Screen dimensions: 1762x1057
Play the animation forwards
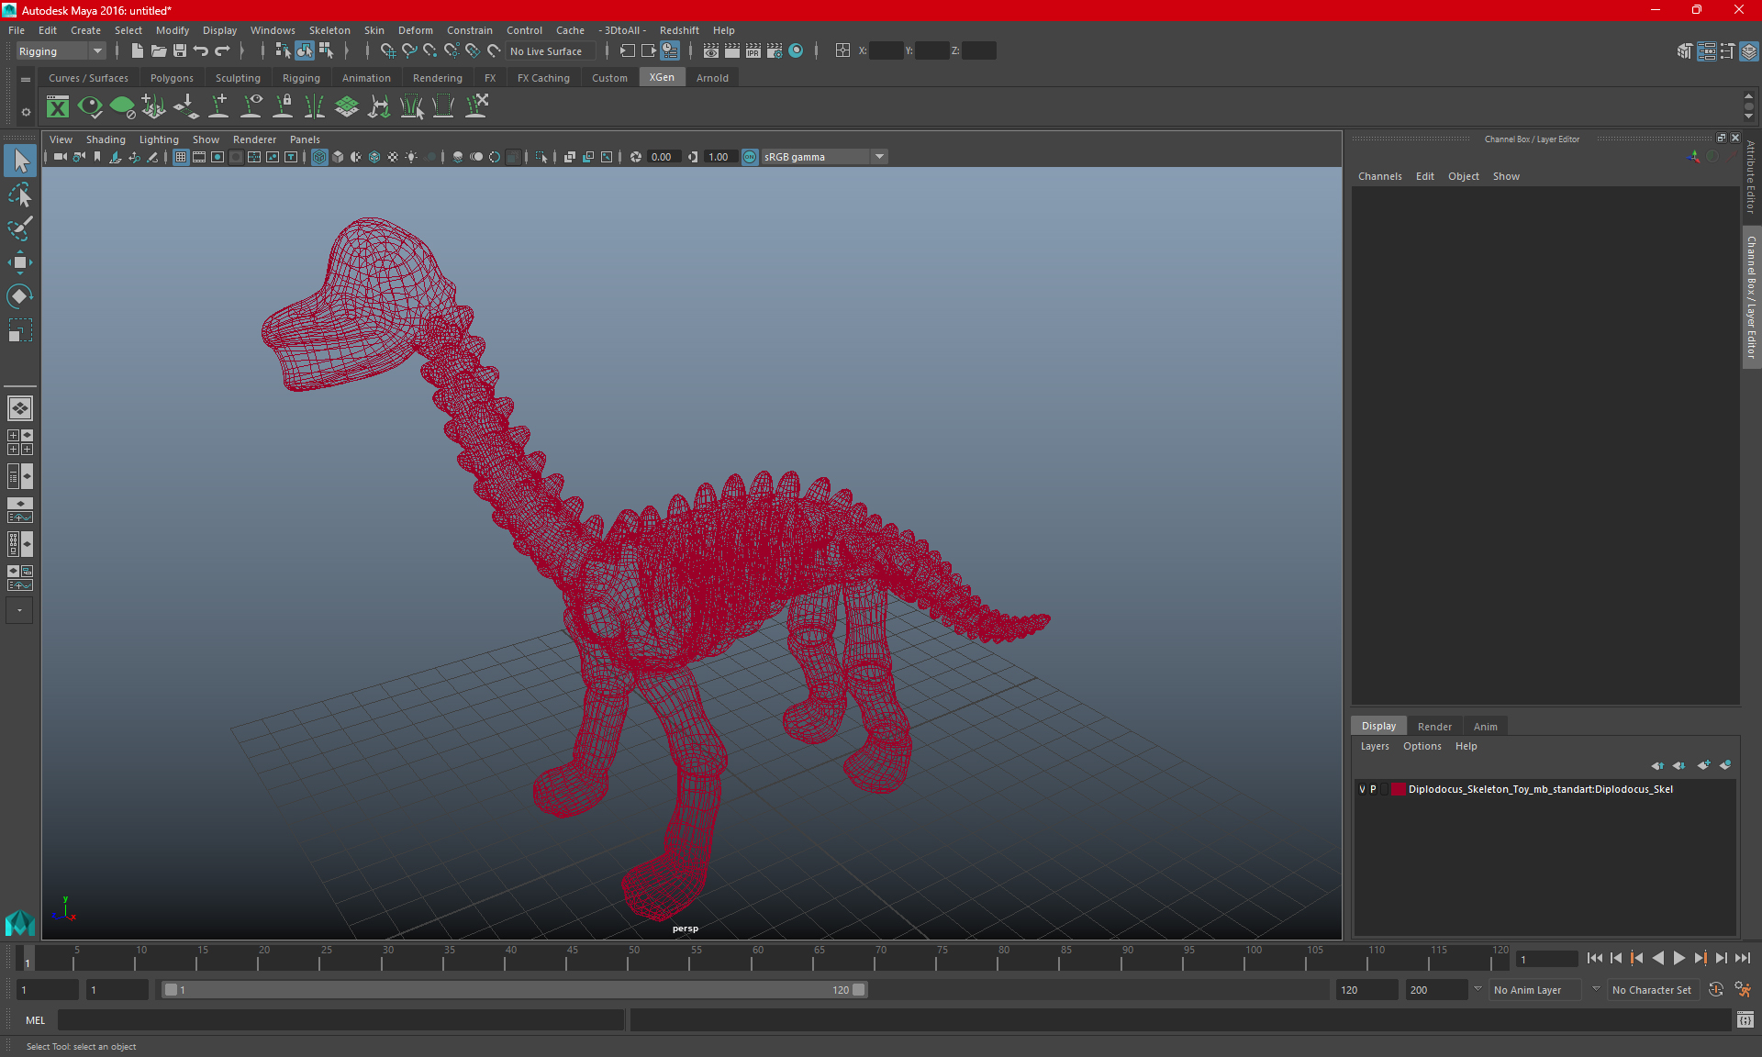[x=1678, y=958]
